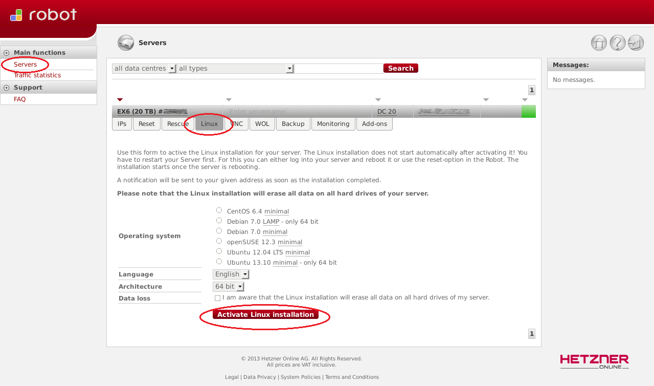Switch to the Backup tab
Screen dimensions: 654x386
pyautogui.click(x=293, y=124)
